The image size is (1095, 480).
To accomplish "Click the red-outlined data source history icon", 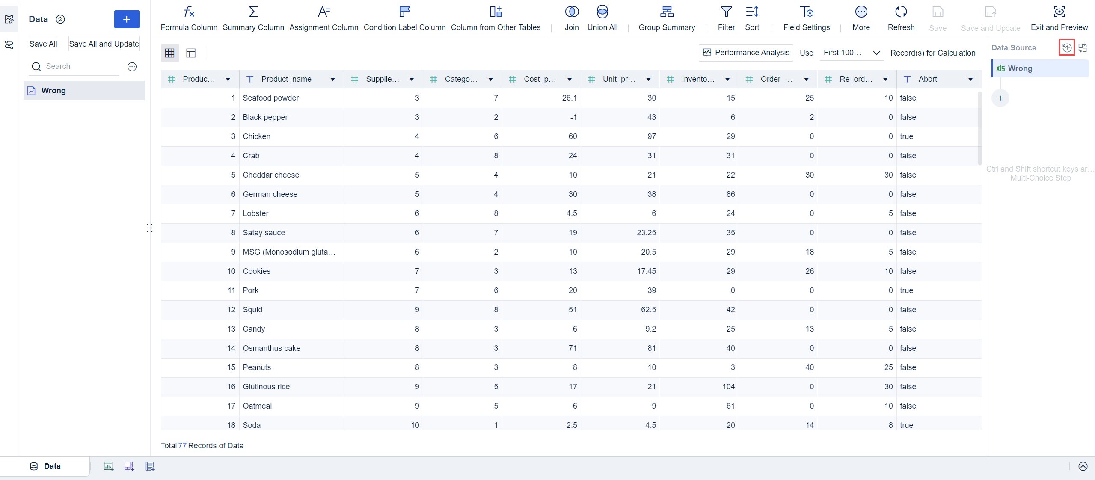I will pyautogui.click(x=1067, y=47).
